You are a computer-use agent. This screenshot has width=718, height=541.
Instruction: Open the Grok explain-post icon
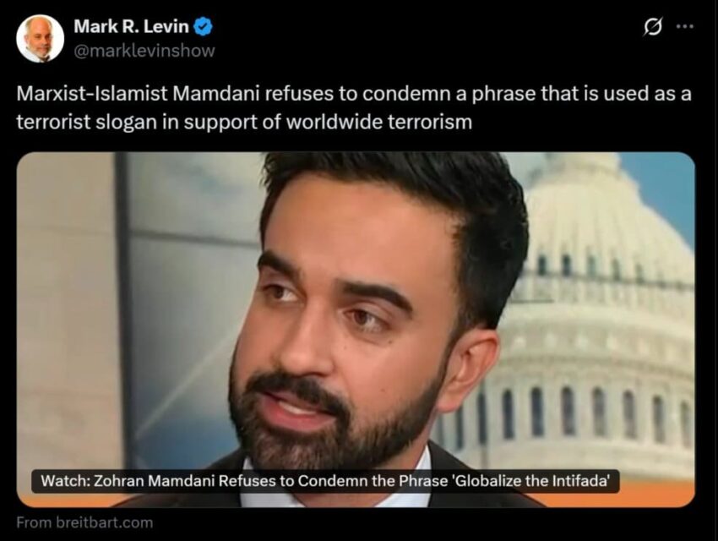coord(652,27)
